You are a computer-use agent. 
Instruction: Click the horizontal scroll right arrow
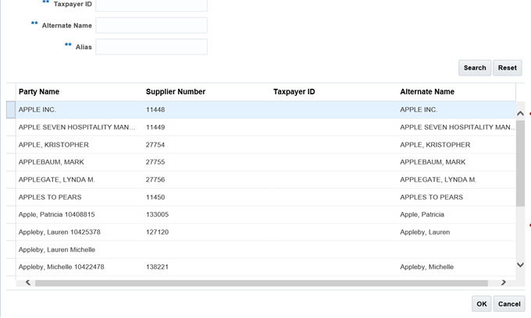click(503, 282)
